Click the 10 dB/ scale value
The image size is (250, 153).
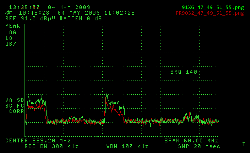(11, 41)
